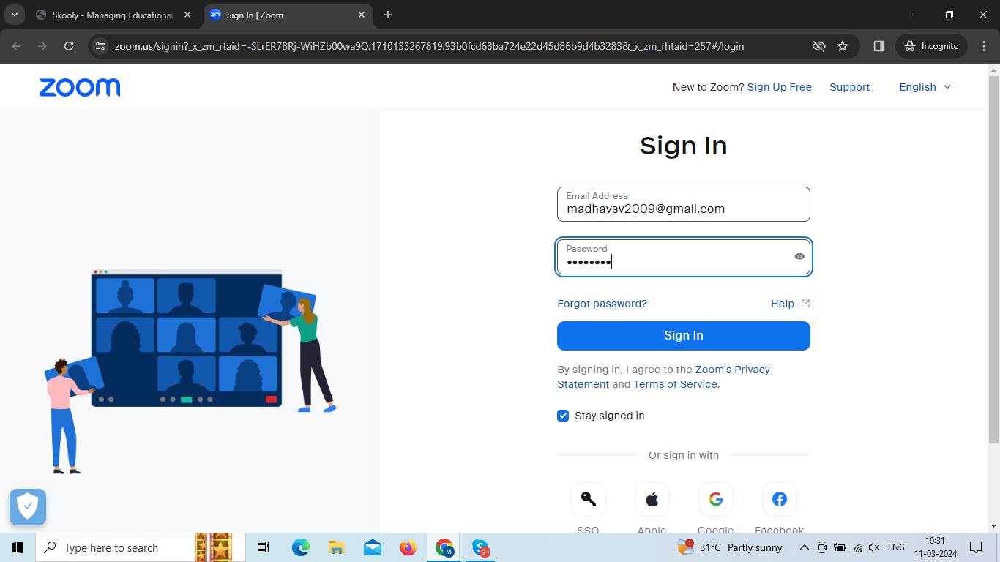Click the third-party cookies blocked eye icon
This screenshot has height=562, width=1000.
pyautogui.click(x=818, y=46)
